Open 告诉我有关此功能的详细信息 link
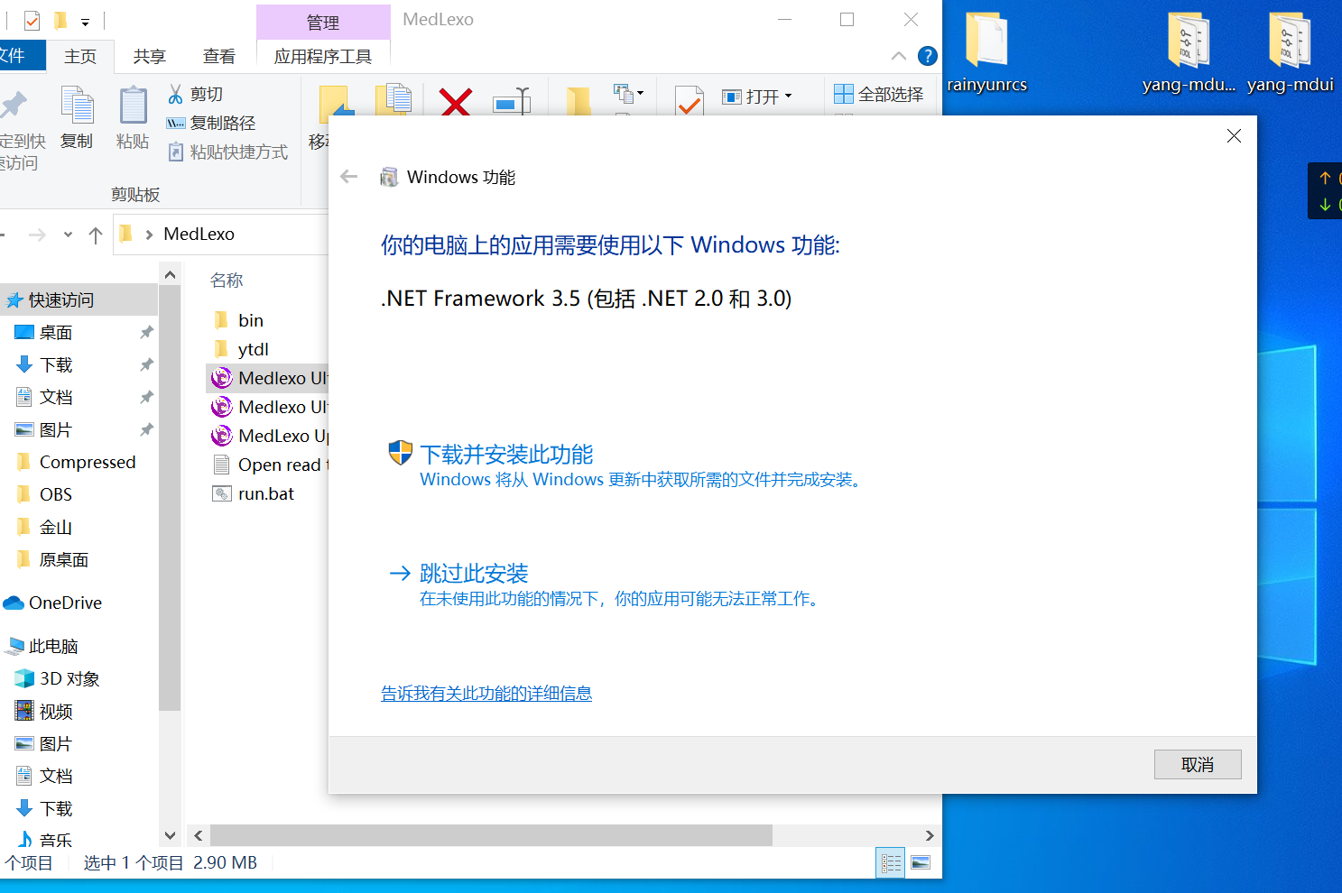Image resolution: width=1342 pixels, height=893 pixels. point(486,693)
